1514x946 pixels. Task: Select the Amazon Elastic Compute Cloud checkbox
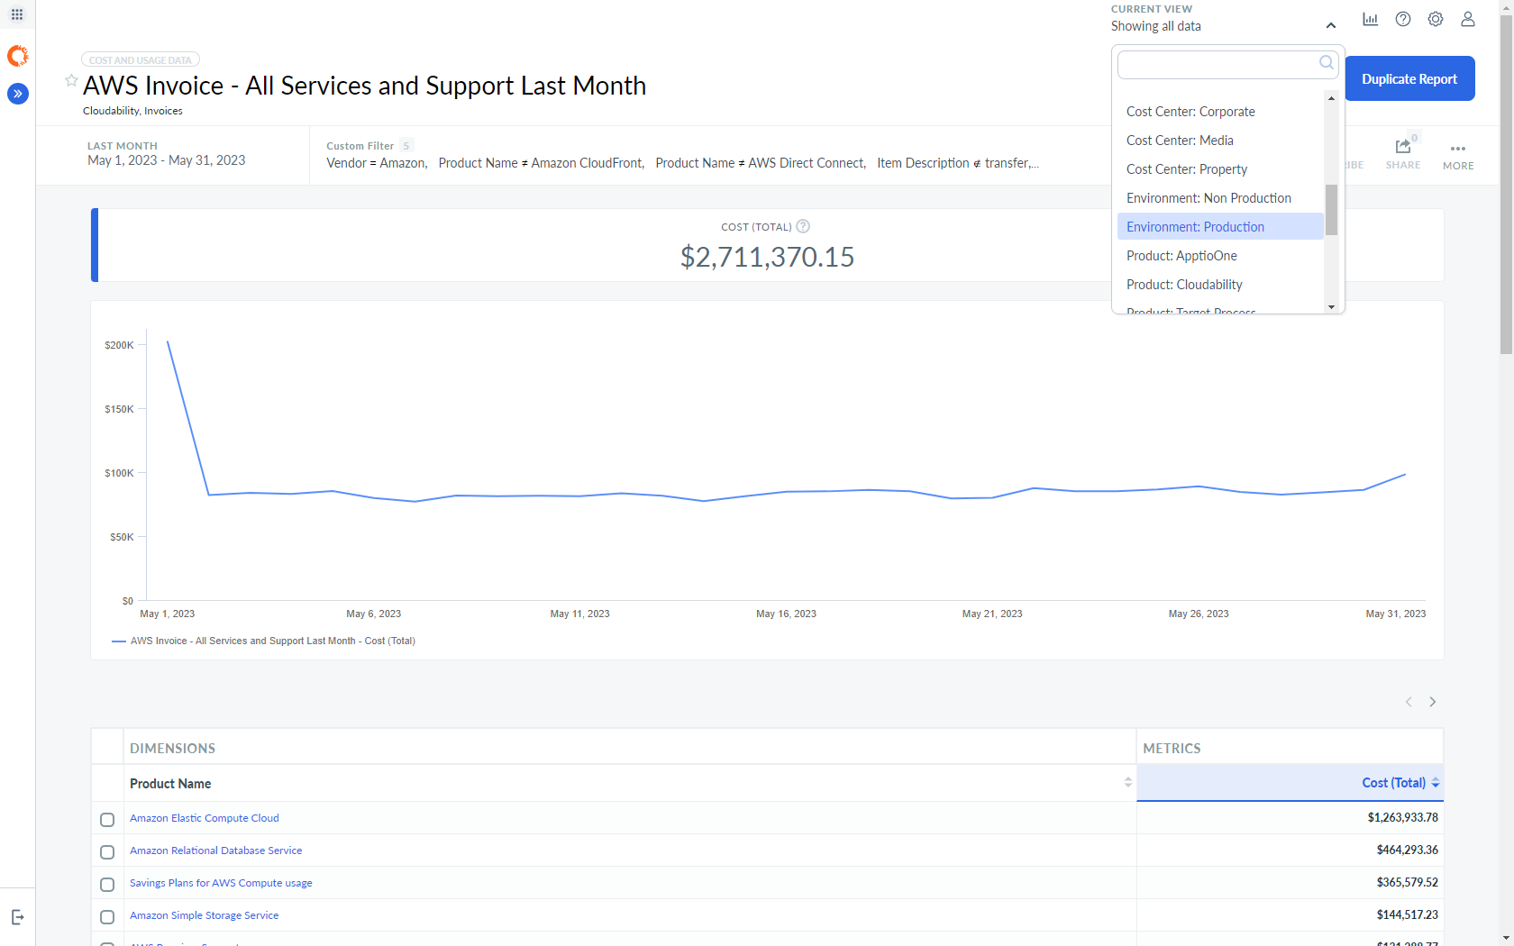(107, 820)
